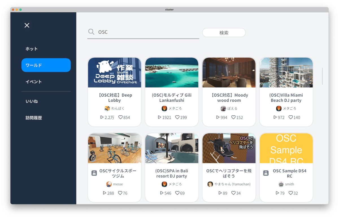Screen dimensions: 339x218
Task: Open メタごろ's avatar on Villa Miami Beach card
Action: tap(279, 108)
